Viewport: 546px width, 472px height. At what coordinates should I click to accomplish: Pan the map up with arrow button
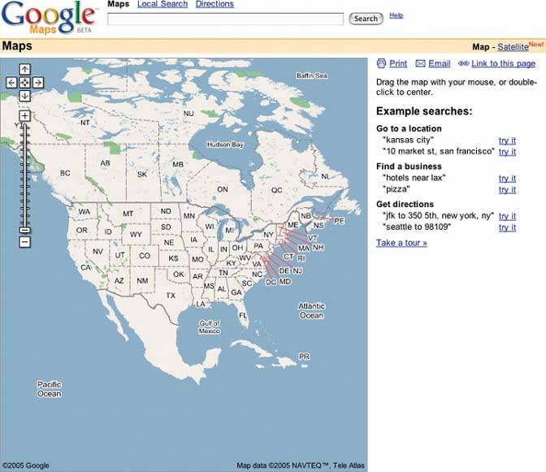click(24, 69)
